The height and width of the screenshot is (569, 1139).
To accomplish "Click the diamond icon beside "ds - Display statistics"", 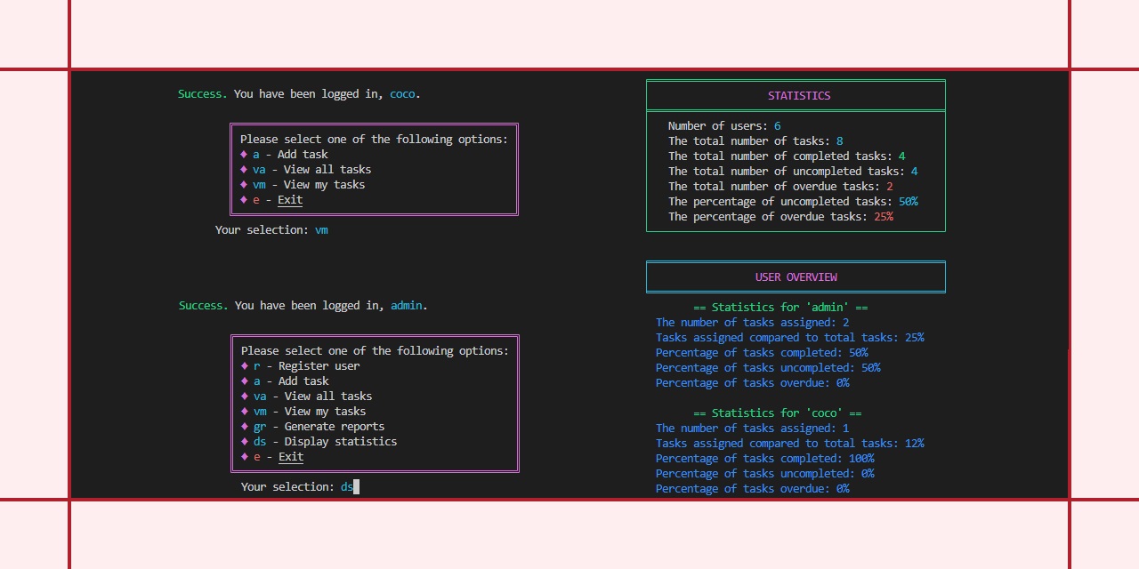I will [x=244, y=441].
